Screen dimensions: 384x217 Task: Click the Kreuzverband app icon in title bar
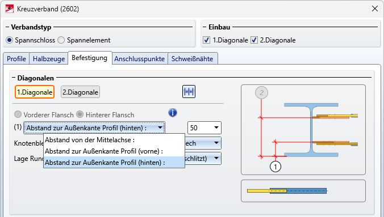(10, 9)
